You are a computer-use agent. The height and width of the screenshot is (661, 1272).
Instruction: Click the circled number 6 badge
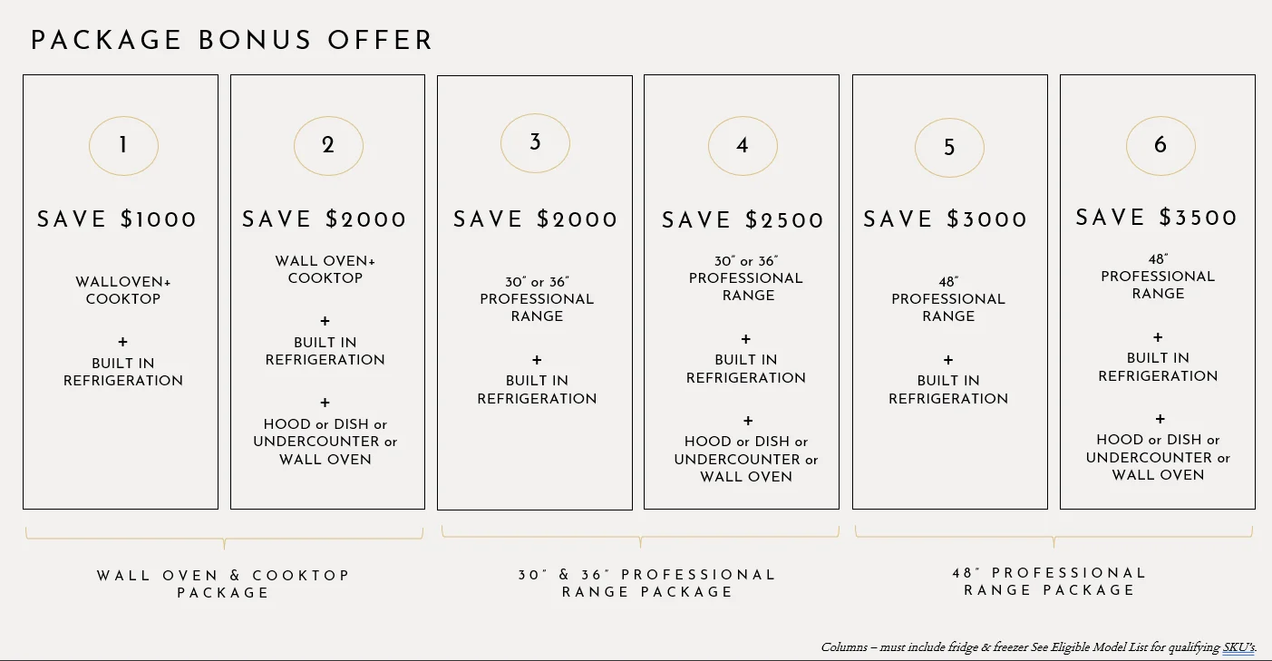point(1160,145)
